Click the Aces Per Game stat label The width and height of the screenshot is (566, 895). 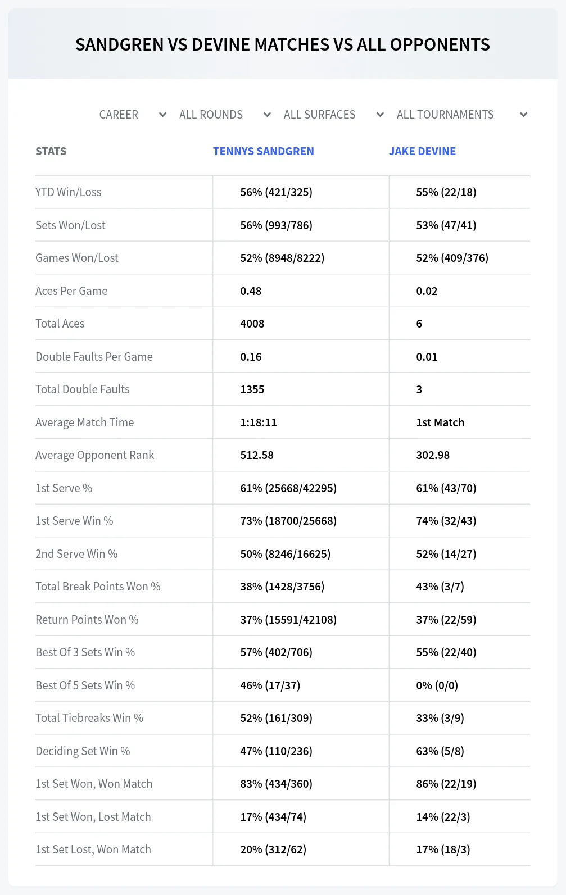tap(71, 291)
